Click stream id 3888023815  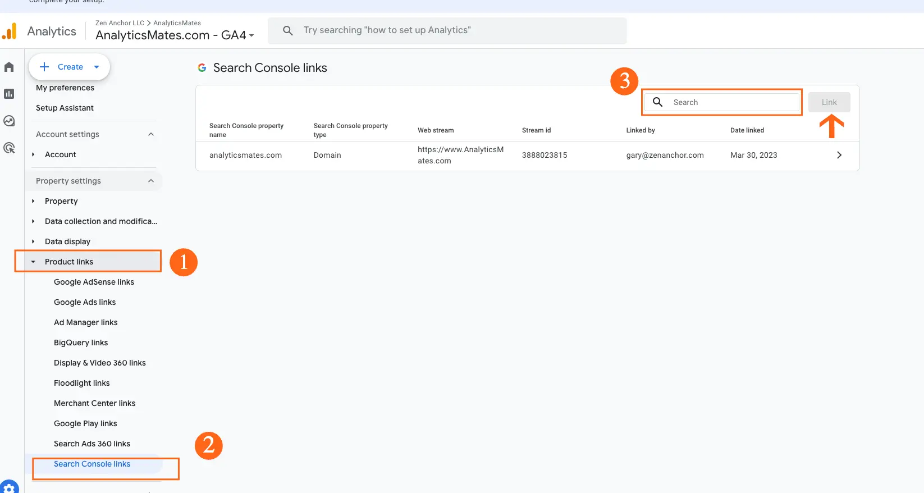point(545,155)
